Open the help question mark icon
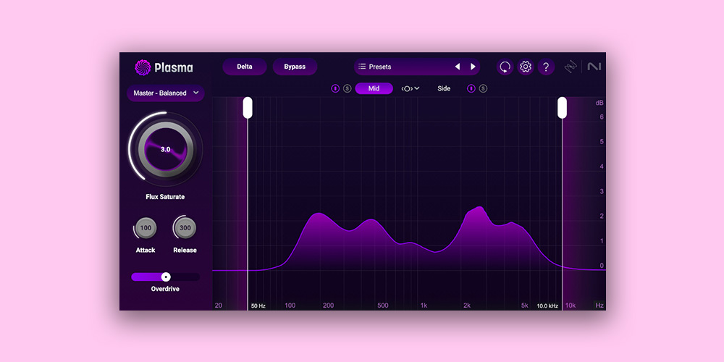The image size is (724, 362). (x=546, y=67)
